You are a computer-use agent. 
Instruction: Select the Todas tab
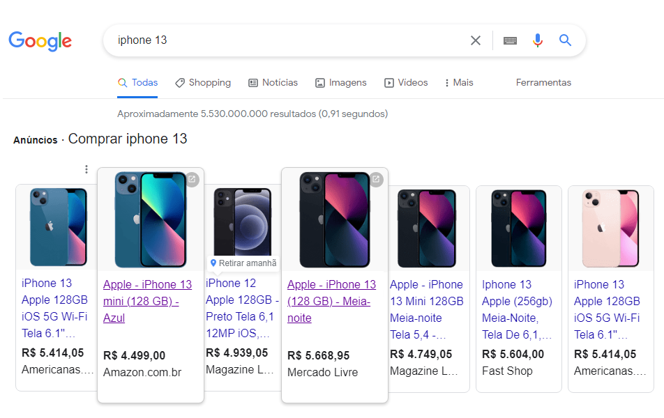tap(137, 82)
